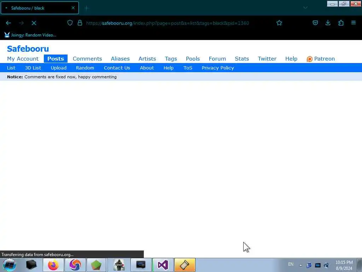
Task: Open the taskbar clock and date
Action: tap(344, 265)
